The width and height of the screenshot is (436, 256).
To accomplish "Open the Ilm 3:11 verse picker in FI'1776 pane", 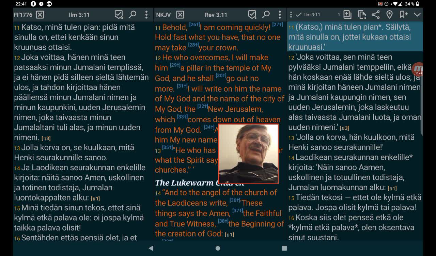I will coord(79,15).
